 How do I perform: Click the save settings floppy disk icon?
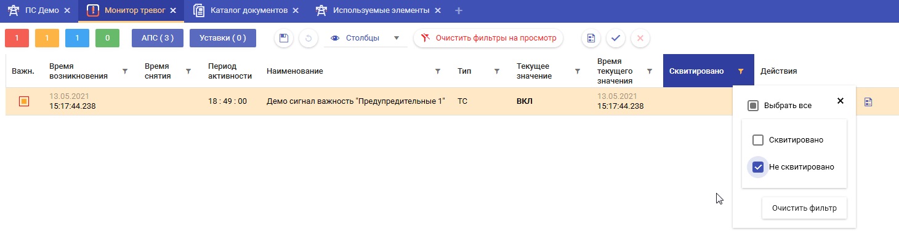283,38
